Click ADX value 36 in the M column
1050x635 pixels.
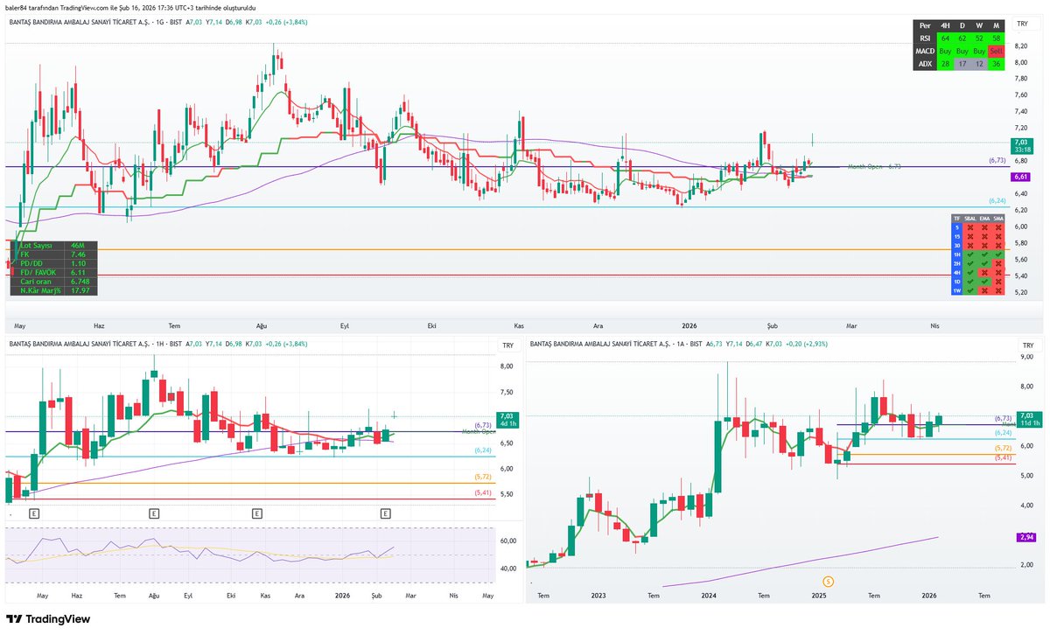(996, 64)
